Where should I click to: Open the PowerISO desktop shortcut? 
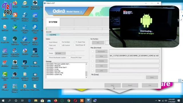[25, 4]
